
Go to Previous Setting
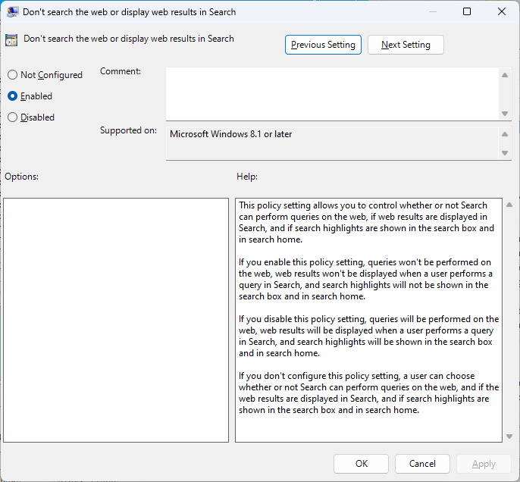[323, 45]
